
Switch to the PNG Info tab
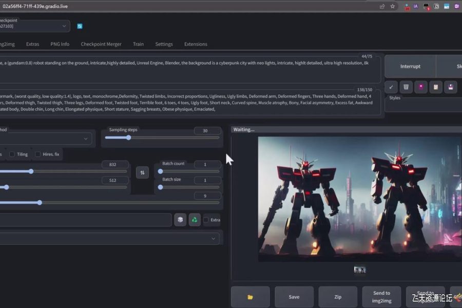60,44
